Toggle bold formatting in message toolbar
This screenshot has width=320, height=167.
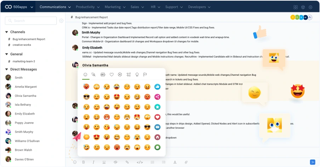pyautogui.click(x=84, y=162)
